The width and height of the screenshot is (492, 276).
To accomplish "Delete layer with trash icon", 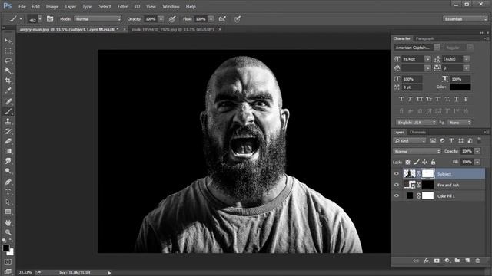I will click(477, 261).
